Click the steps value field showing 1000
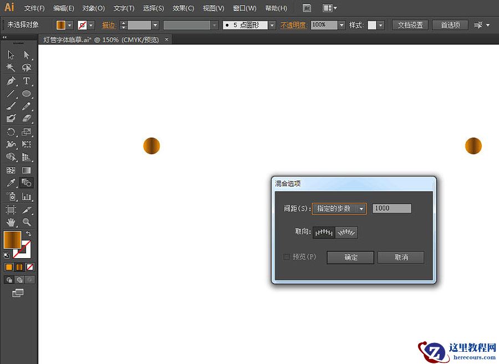Screen dimensions: 499x364 tap(391, 208)
